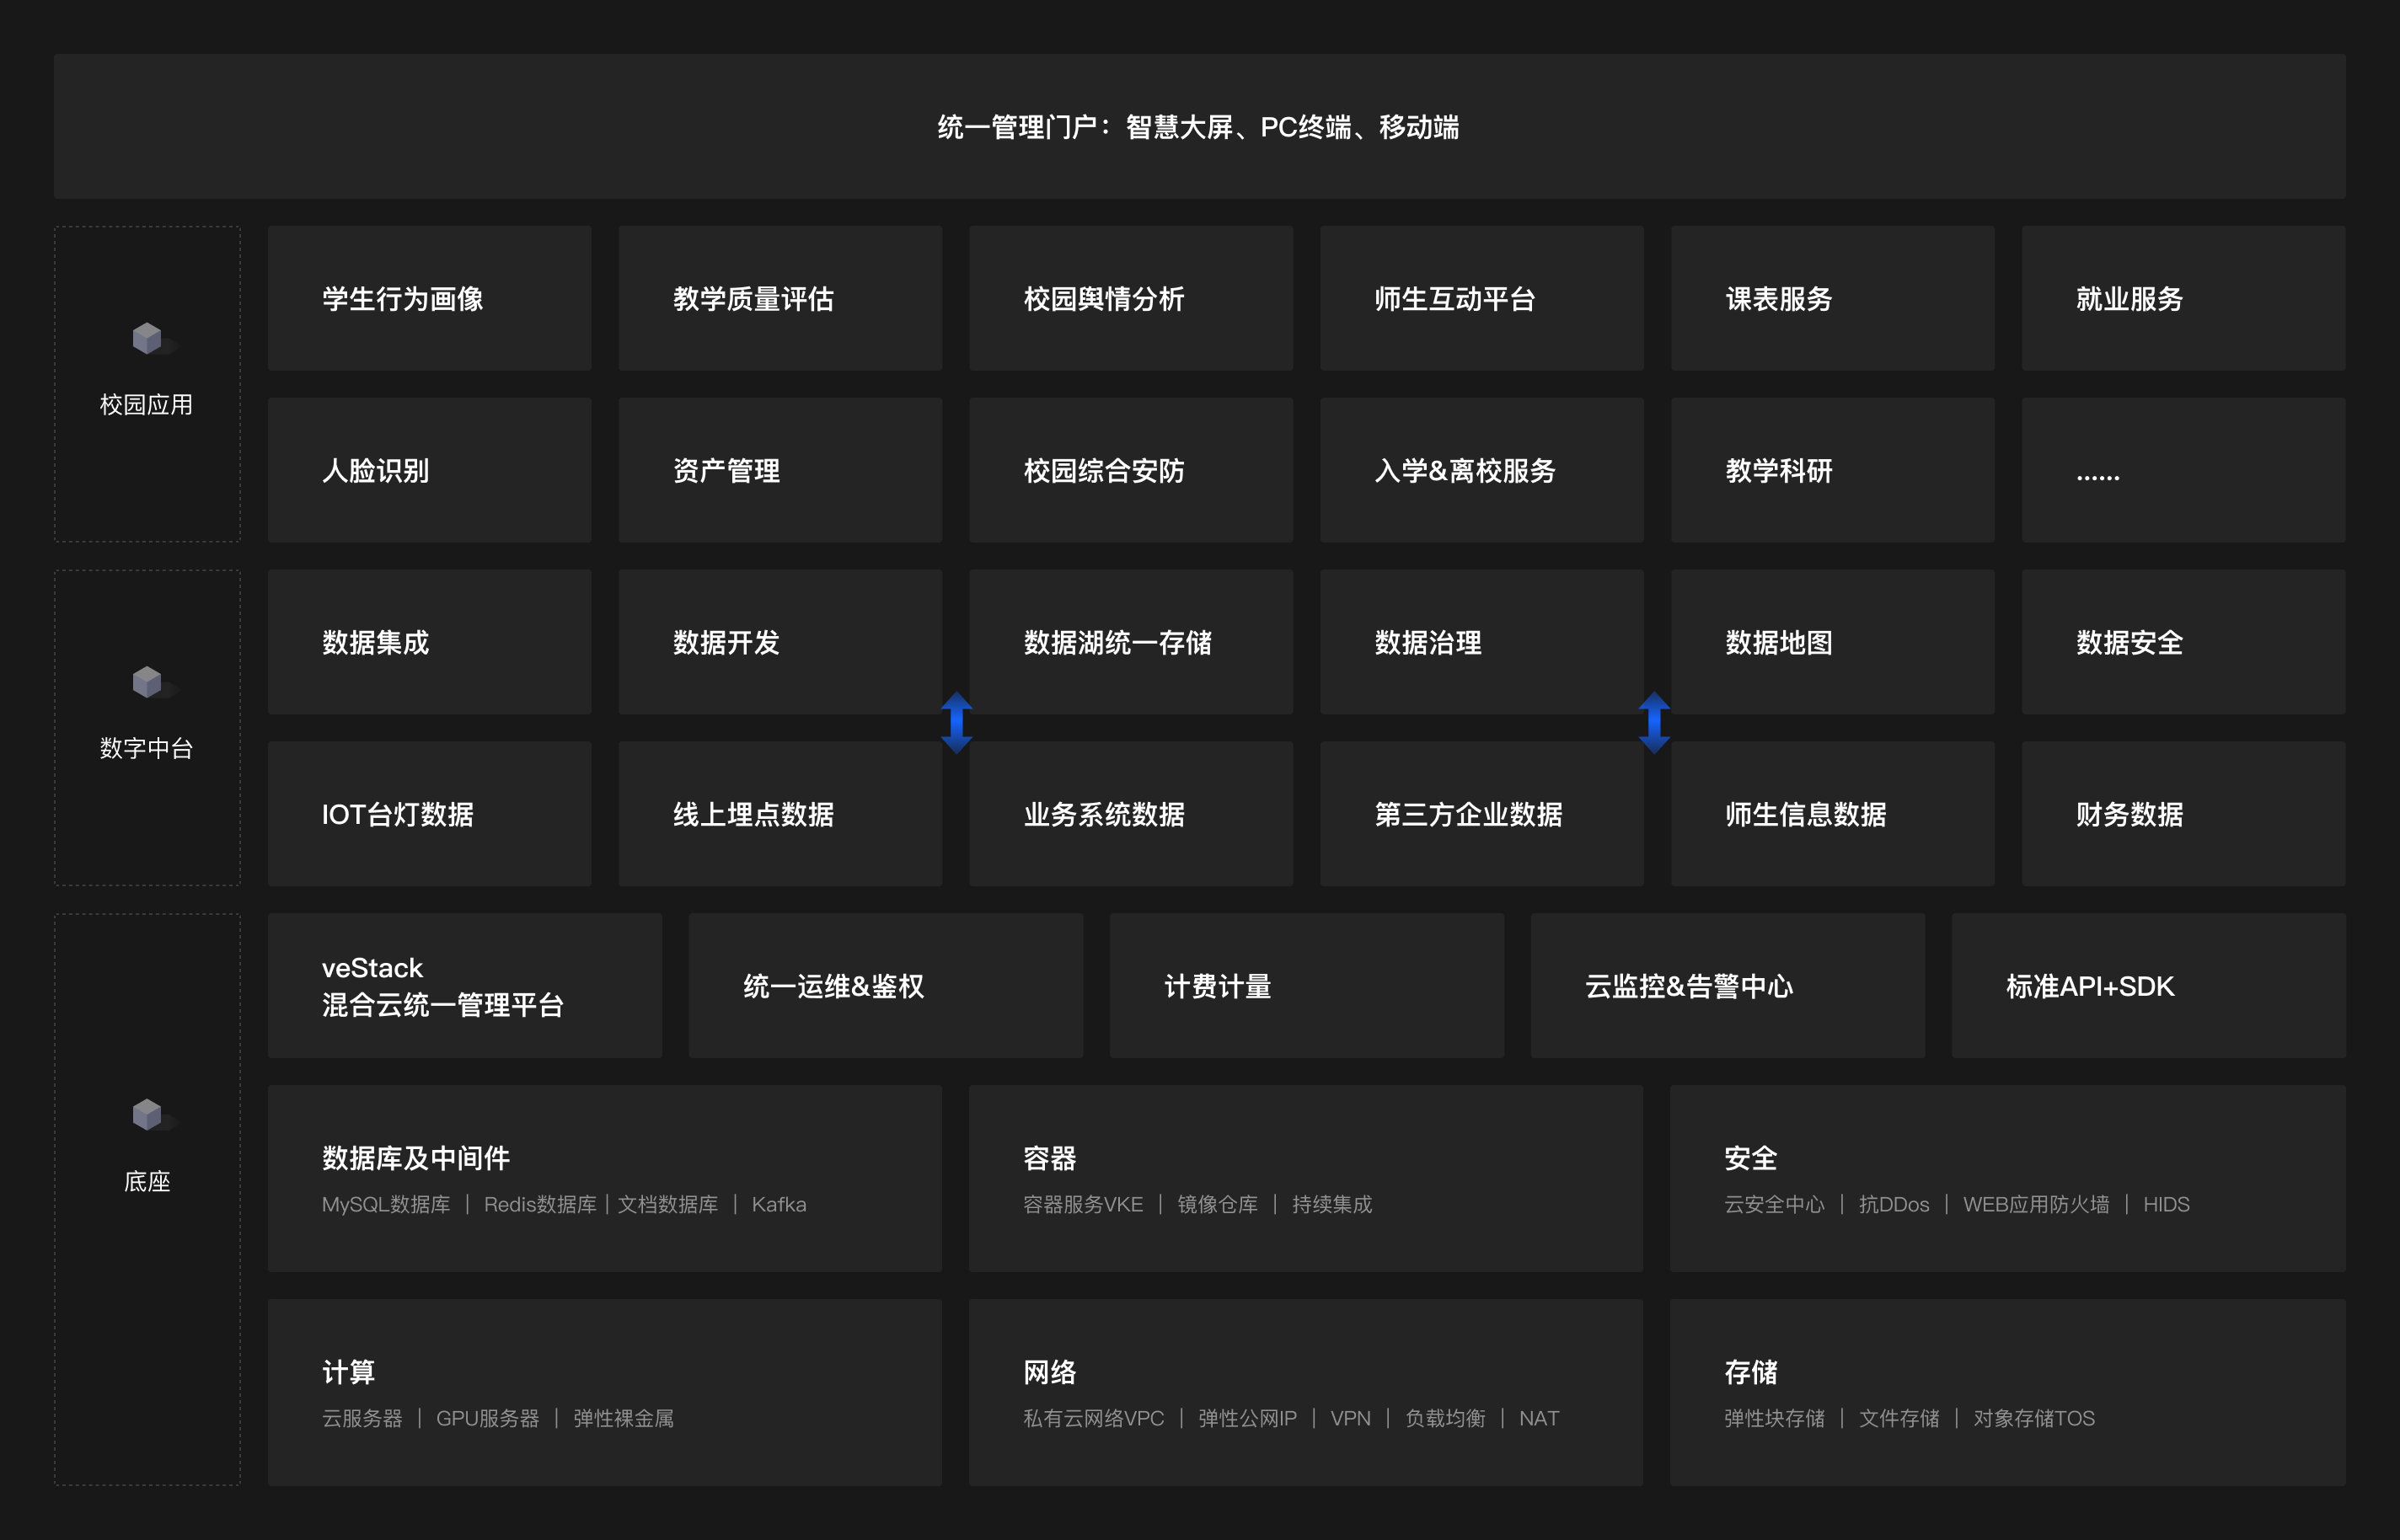Viewport: 2400px width, 1540px height.
Task: Click the Kafka link under 数据库及中间件
Action: pyautogui.click(x=779, y=1204)
